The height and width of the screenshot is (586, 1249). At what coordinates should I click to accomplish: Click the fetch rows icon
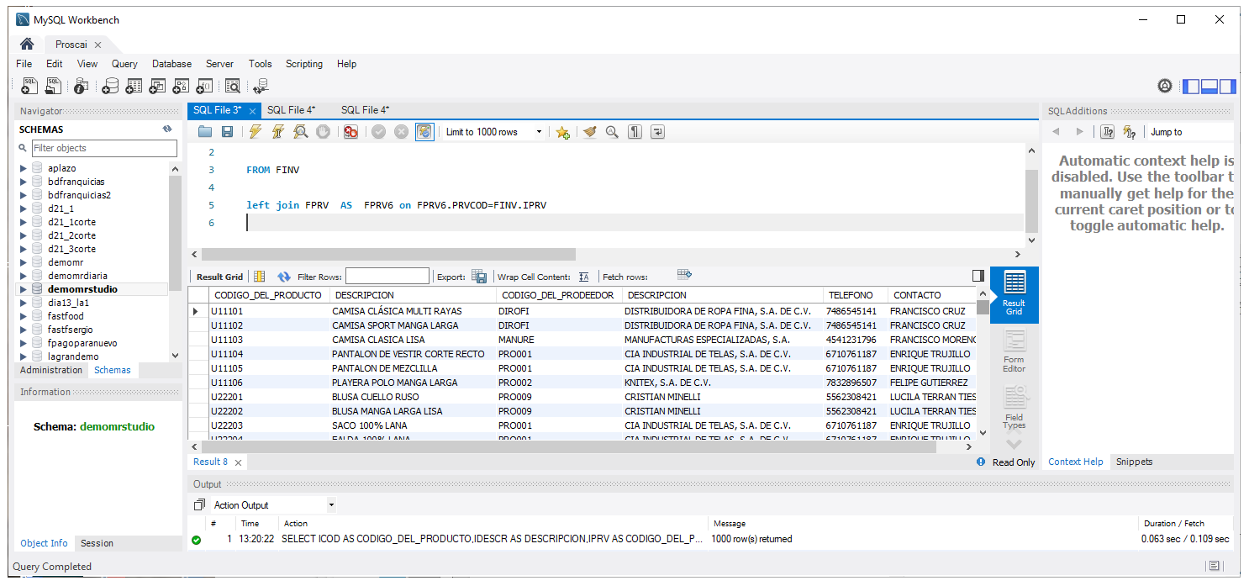[x=684, y=274]
